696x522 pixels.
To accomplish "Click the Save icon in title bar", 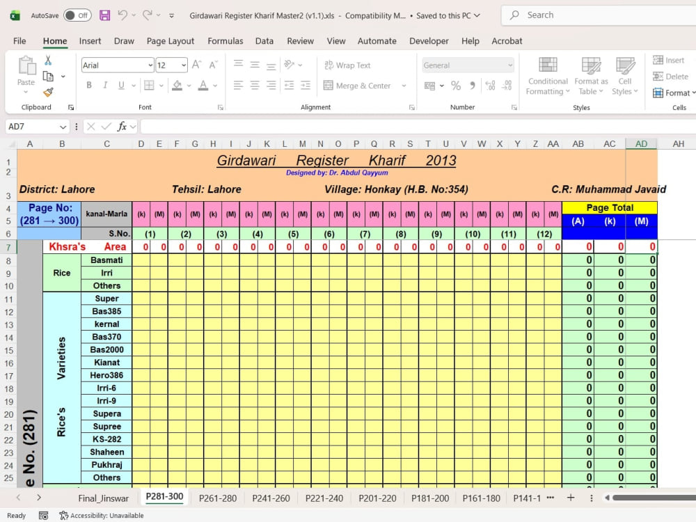I will [x=105, y=15].
